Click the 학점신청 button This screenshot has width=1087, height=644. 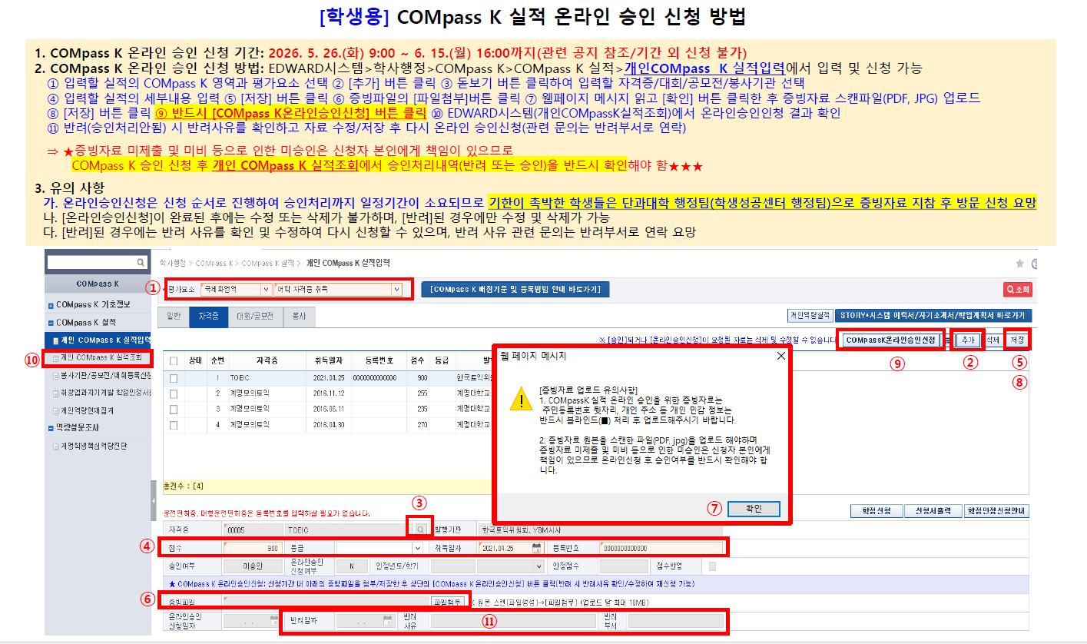pos(875,512)
